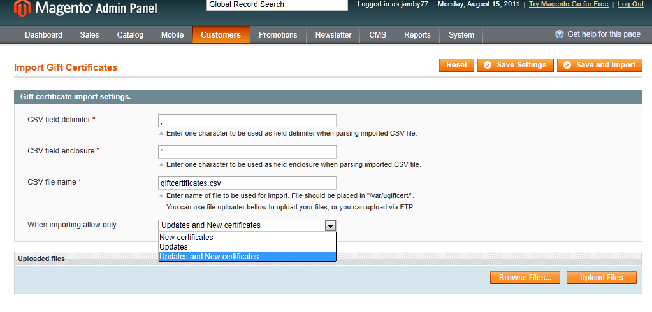Image resolution: width=652 pixels, height=312 pixels.
Task: Focus the Global Record Search field
Action: tap(277, 4)
